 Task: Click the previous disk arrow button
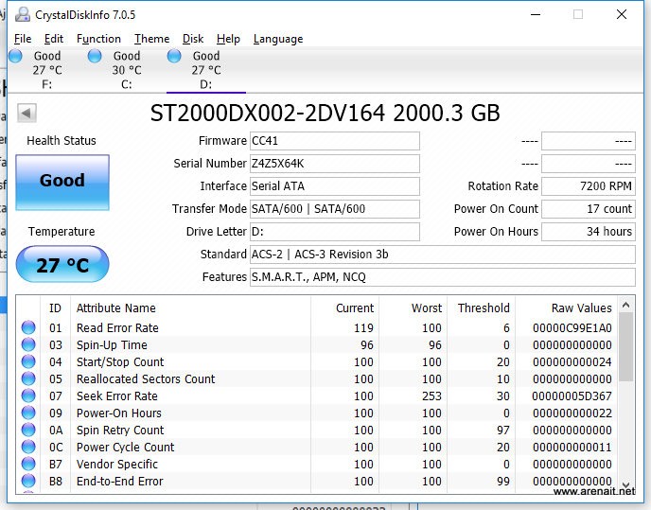point(26,114)
